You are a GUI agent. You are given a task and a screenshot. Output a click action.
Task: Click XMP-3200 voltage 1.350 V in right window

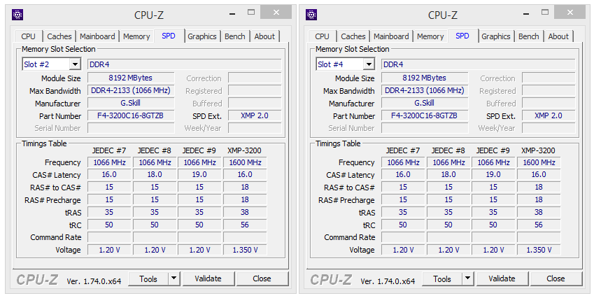pyautogui.click(x=539, y=250)
